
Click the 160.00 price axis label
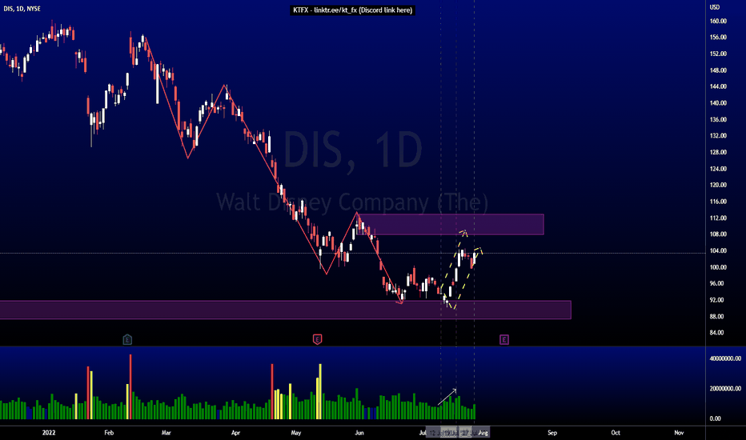pos(718,21)
